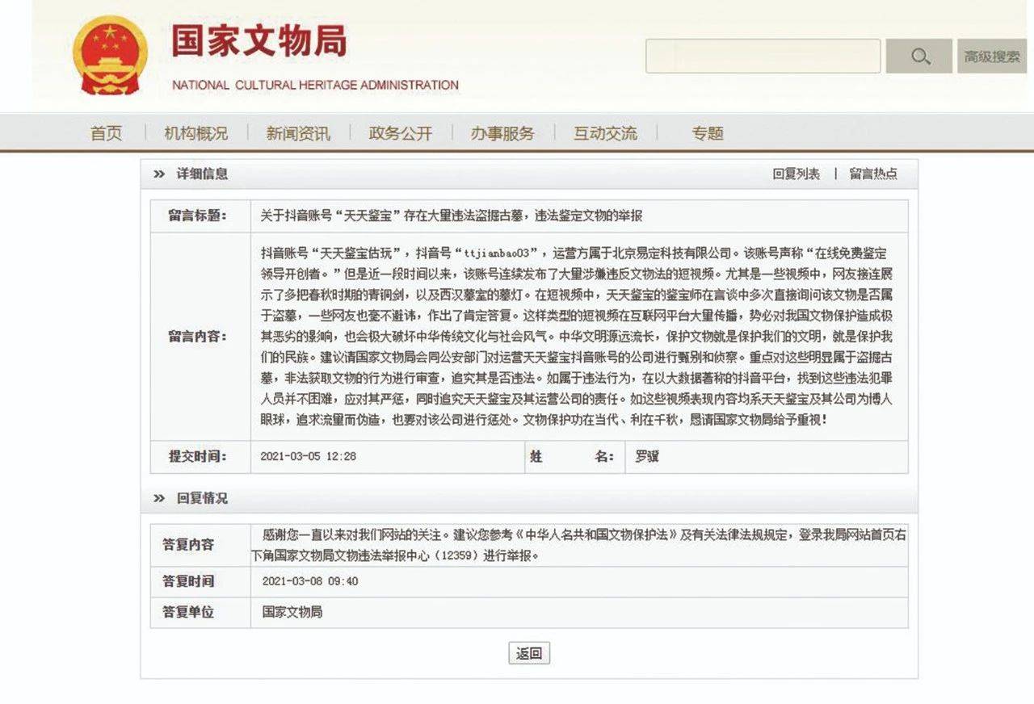Click the message title about 天天鉴宝 report
This screenshot has height=704, width=1034.
[452, 216]
